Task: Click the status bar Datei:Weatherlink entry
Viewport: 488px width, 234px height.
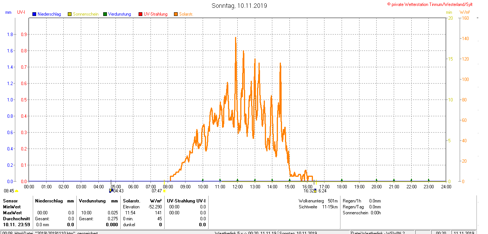Action: point(378,233)
